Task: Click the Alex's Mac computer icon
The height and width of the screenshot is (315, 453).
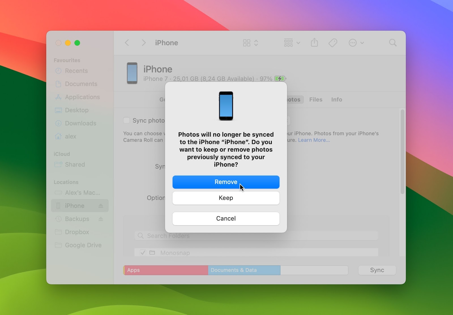Action: click(58, 193)
